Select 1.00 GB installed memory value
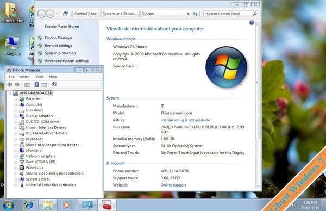This screenshot has width=326, height=211. click(167, 139)
